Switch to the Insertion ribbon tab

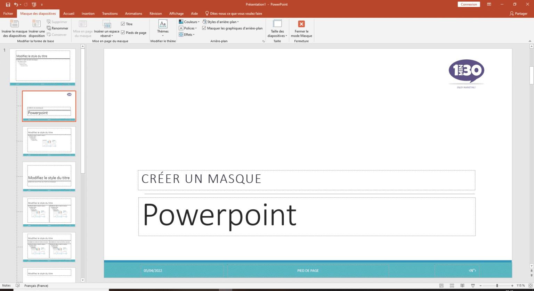click(x=88, y=13)
